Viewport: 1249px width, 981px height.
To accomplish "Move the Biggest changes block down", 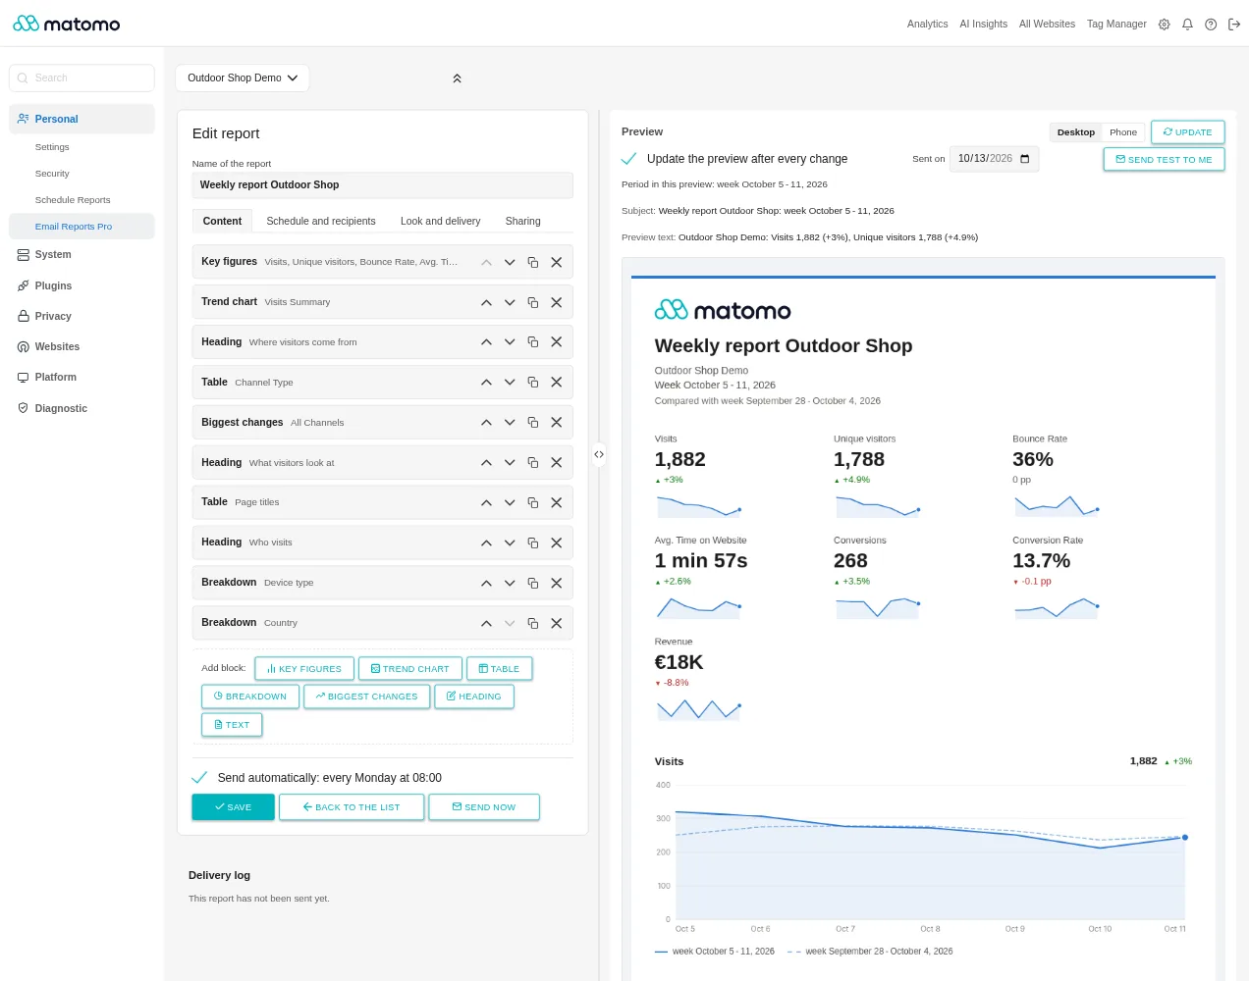I will pyautogui.click(x=510, y=423).
